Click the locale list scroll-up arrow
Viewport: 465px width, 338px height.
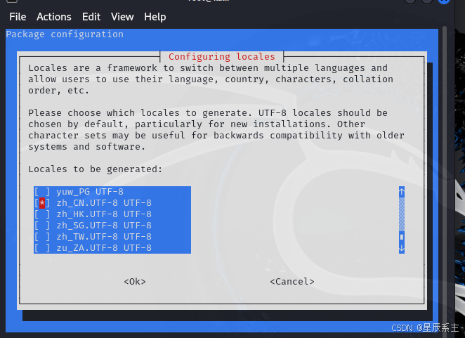[402, 192]
